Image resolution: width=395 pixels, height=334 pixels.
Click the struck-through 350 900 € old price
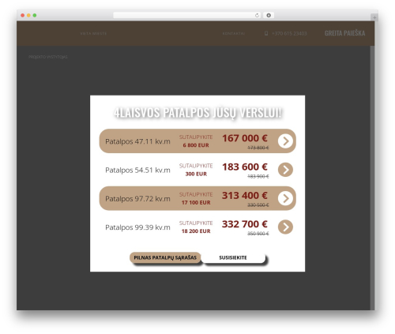coord(258,234)
